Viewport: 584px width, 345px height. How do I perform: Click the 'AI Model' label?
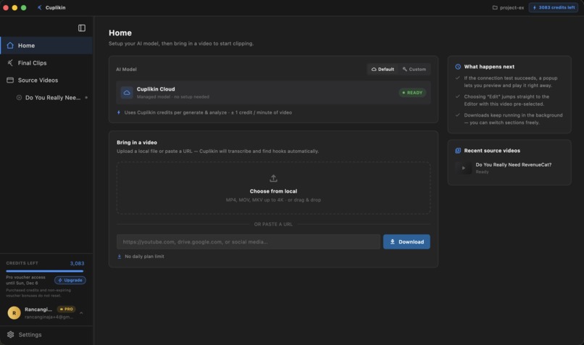[x=126, y=70]
